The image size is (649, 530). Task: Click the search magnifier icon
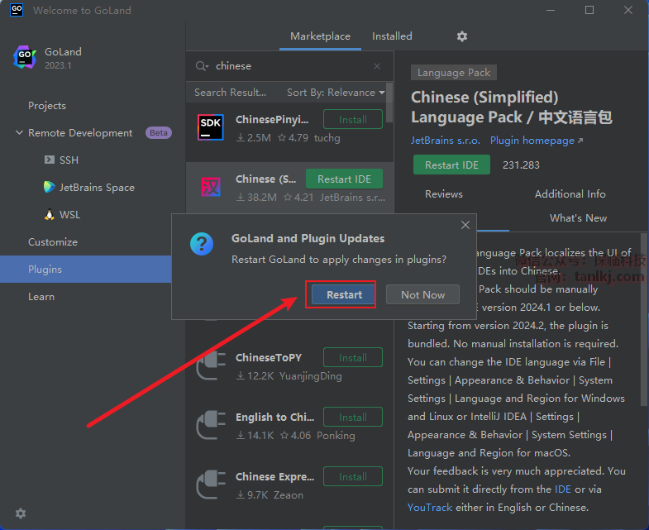tap(202, 66)
